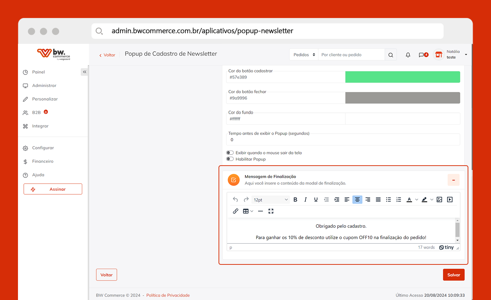491x300 pixels.
Task: Open the Pedidos search type dropdown
Action: point(304,55)
